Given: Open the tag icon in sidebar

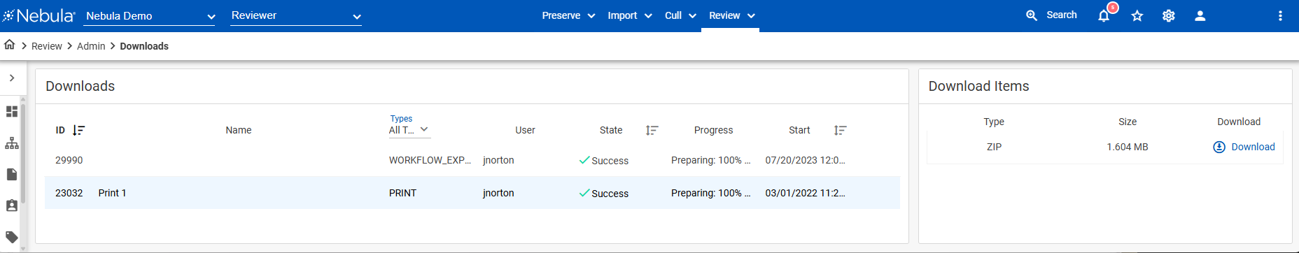Looking at the screenshot, I should [x=12, y=237].
